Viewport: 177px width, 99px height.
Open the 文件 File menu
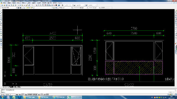click(4, 3)
